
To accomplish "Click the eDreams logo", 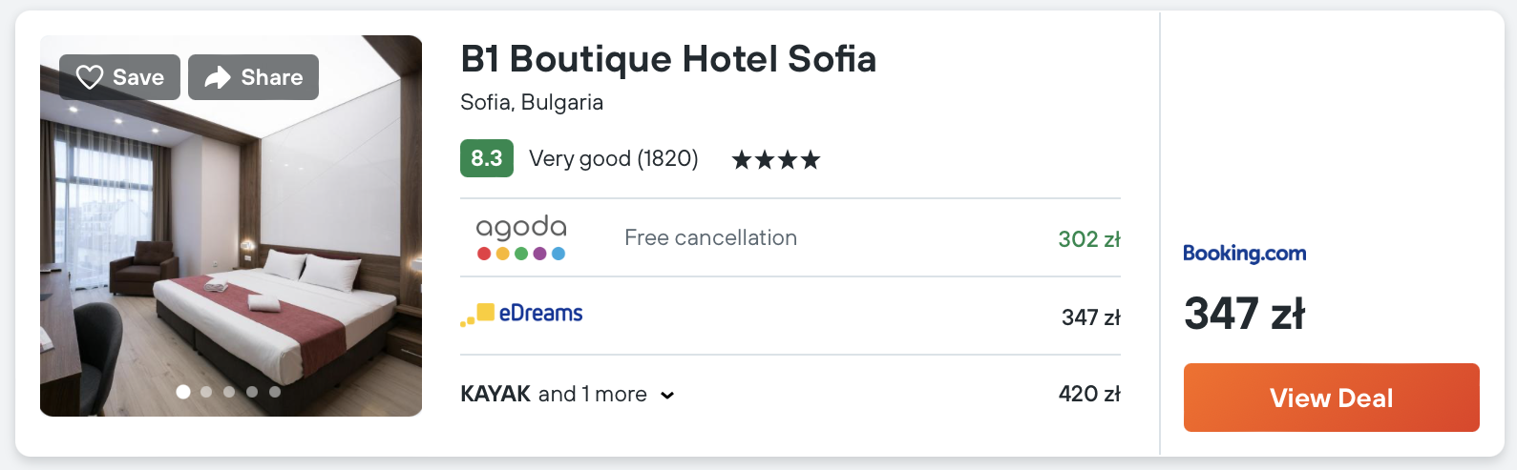I will [522, 314].
